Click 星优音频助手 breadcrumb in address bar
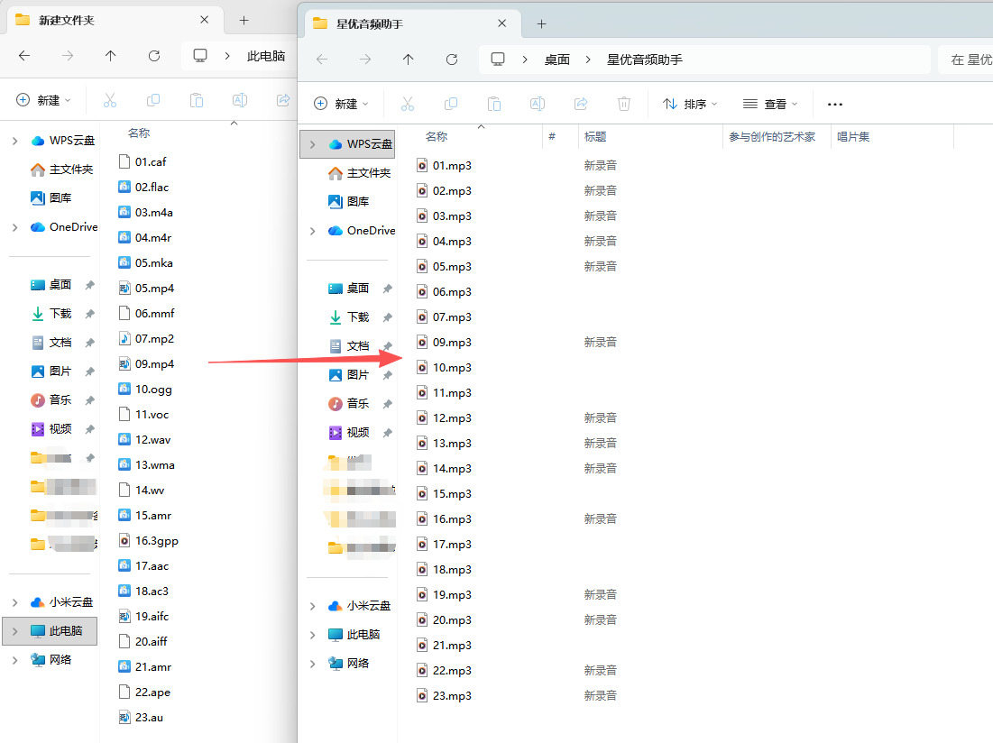This screenshot has height=743, width=993. click(x=645, y=60)
